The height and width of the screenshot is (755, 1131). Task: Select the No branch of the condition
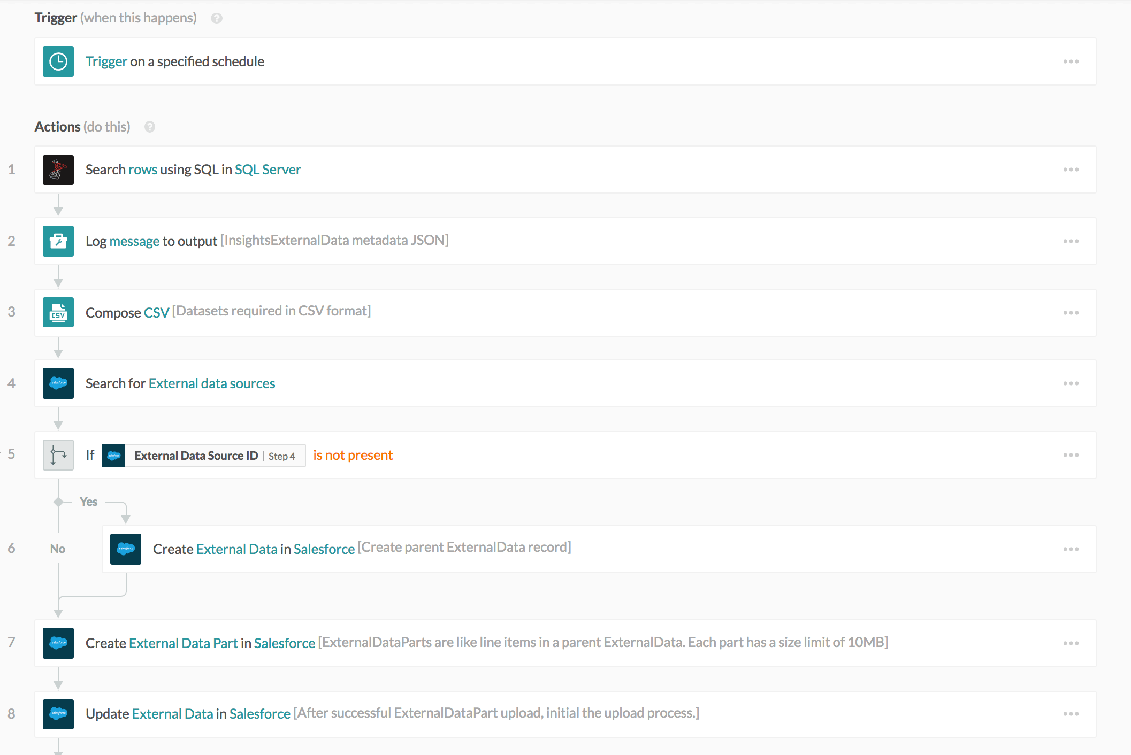[x=57, y=549]
